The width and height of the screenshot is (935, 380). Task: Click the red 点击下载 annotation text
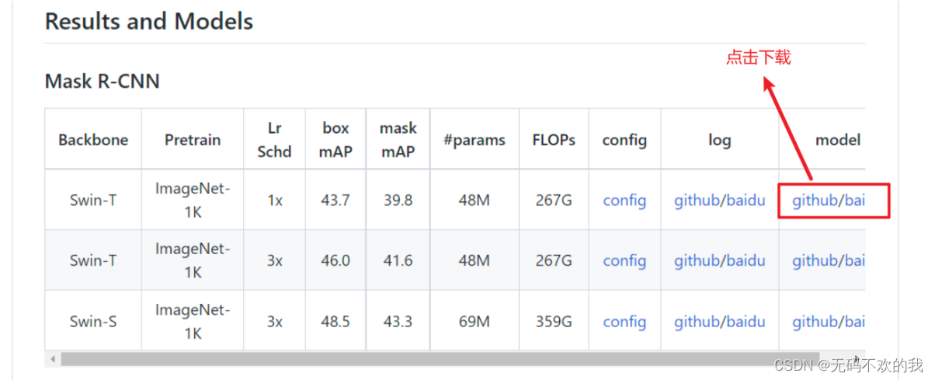[x=758, y=58]
